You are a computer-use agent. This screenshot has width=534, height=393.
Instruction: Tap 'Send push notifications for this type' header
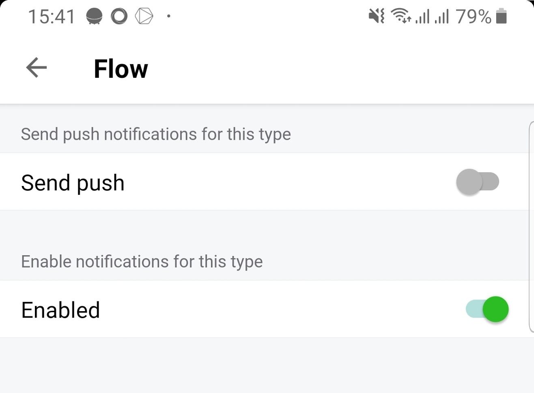156,134
